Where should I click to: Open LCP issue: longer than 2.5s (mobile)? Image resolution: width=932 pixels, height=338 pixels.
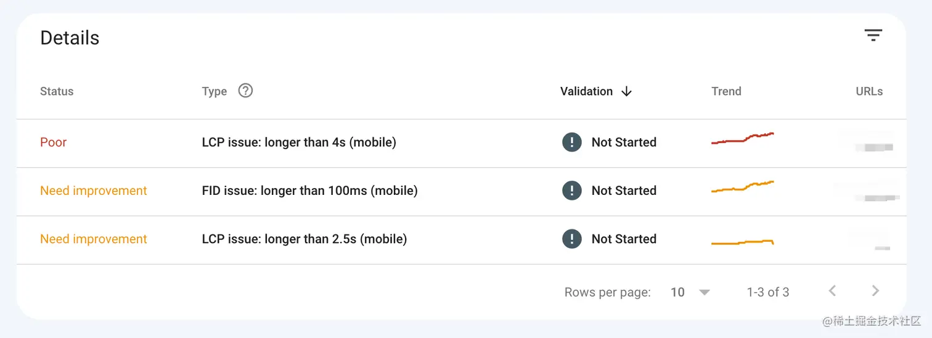pos(304,239)
